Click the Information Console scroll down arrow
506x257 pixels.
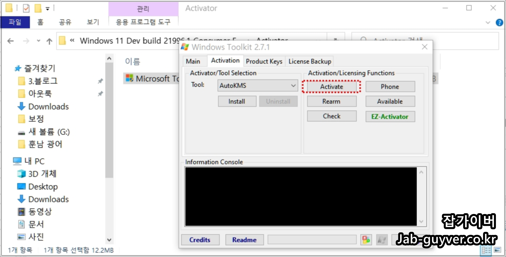[421, 221]
